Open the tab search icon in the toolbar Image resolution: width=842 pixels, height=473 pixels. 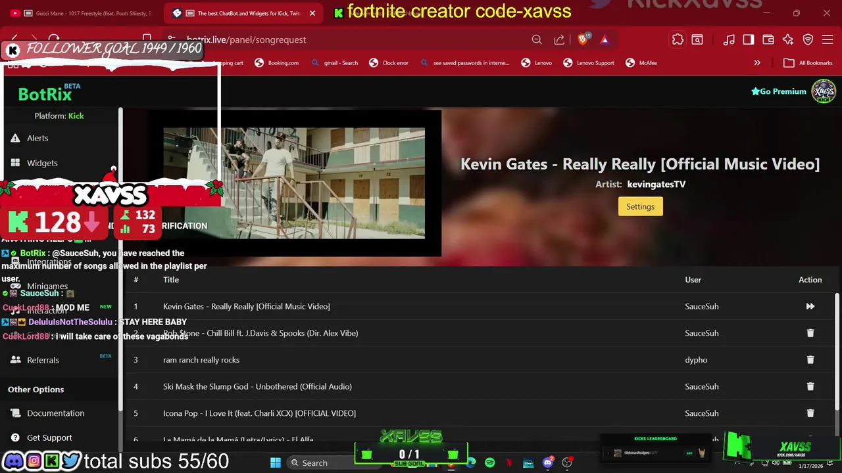(x=697, y=39)
